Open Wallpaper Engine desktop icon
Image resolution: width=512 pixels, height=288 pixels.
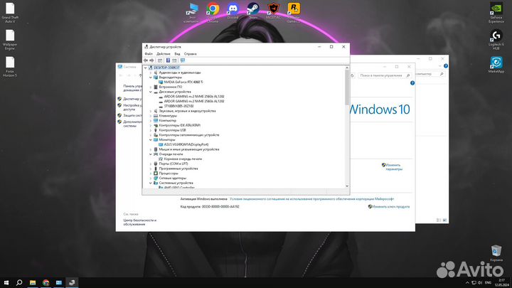pyautogui.click(x=10, y=40)
